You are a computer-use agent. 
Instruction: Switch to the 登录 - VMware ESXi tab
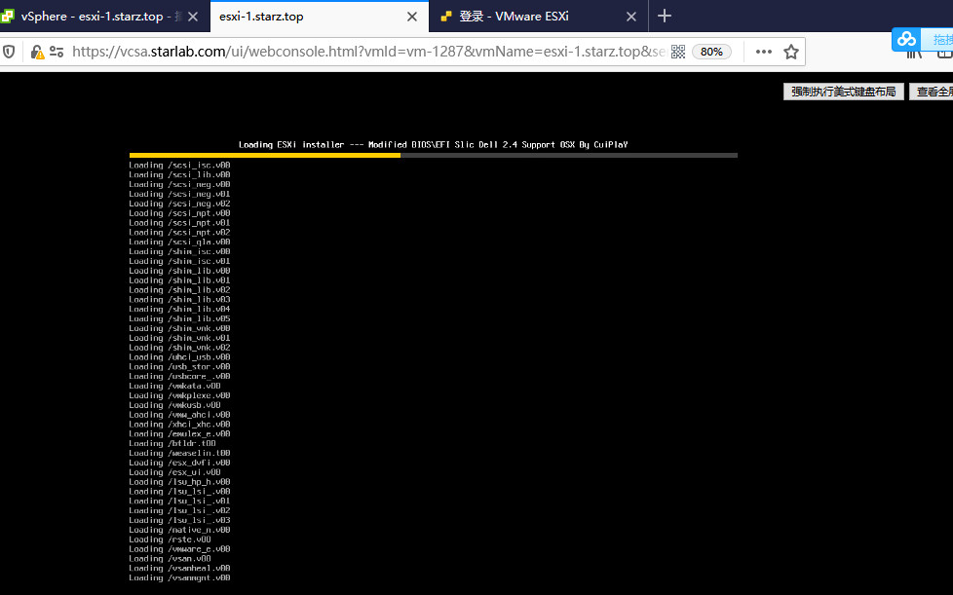[539, 17]
